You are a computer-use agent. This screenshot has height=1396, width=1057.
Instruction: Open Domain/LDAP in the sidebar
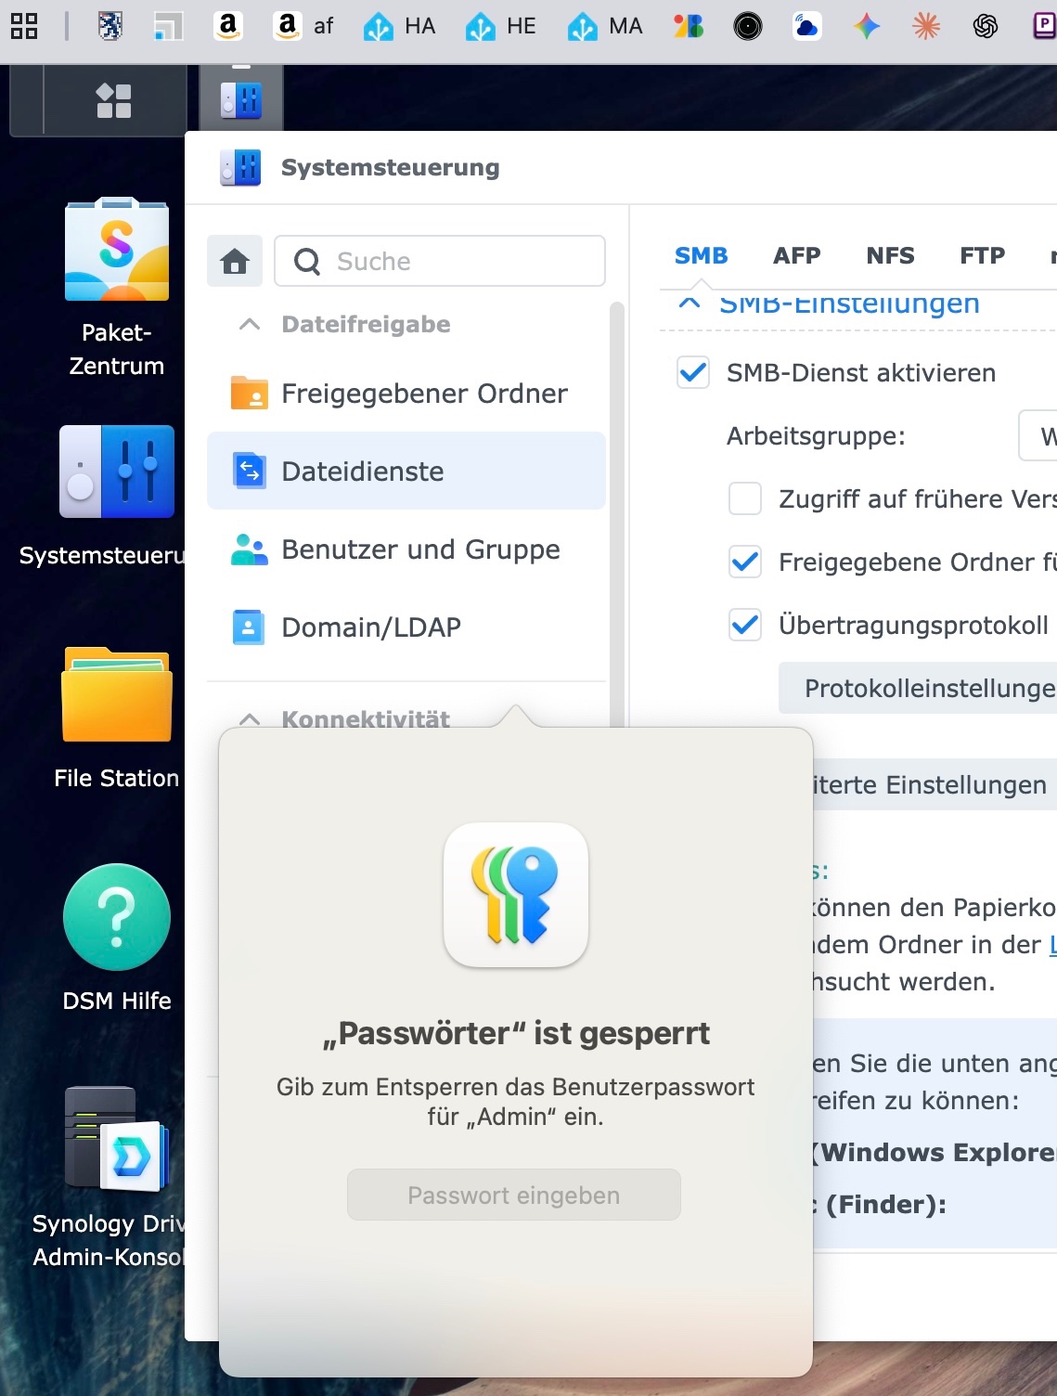pyautogui.click(x=406, y=627)
